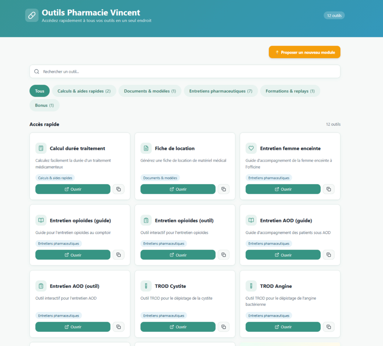Copy link for Entretien AOD (outil)
The height and width of the screenshot is (346, 383).
[x=118, y=327]
